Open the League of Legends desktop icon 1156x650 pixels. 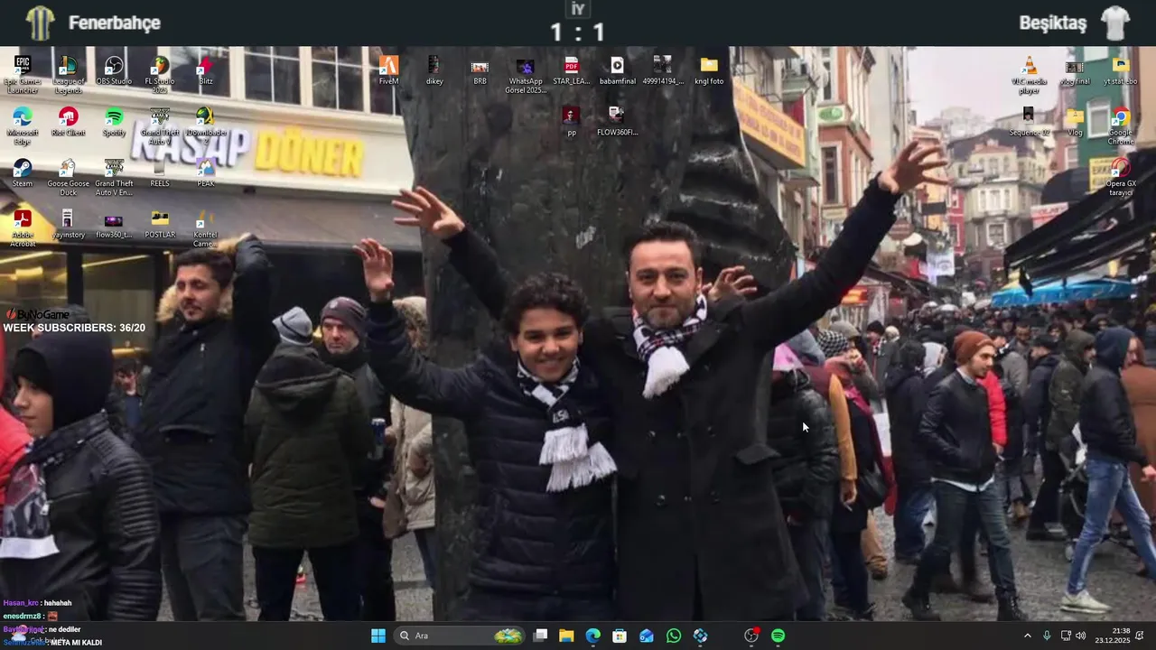pos(69,73)
